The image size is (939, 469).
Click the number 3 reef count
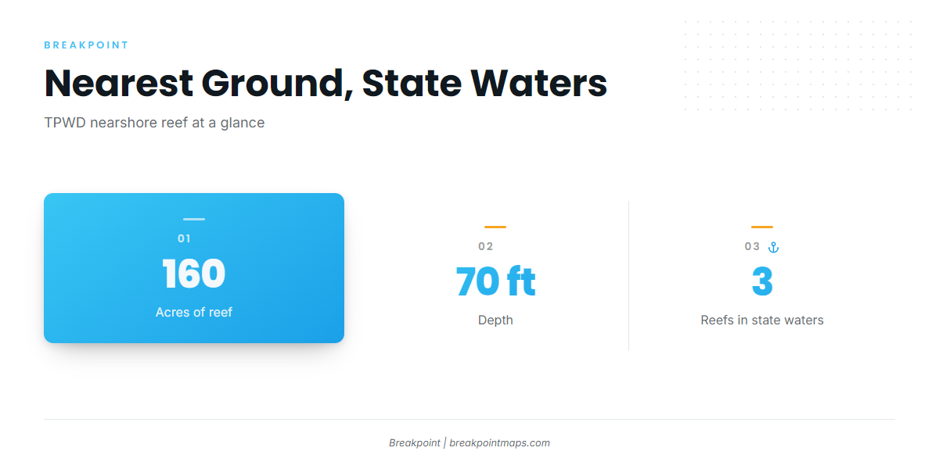point(762,282)
